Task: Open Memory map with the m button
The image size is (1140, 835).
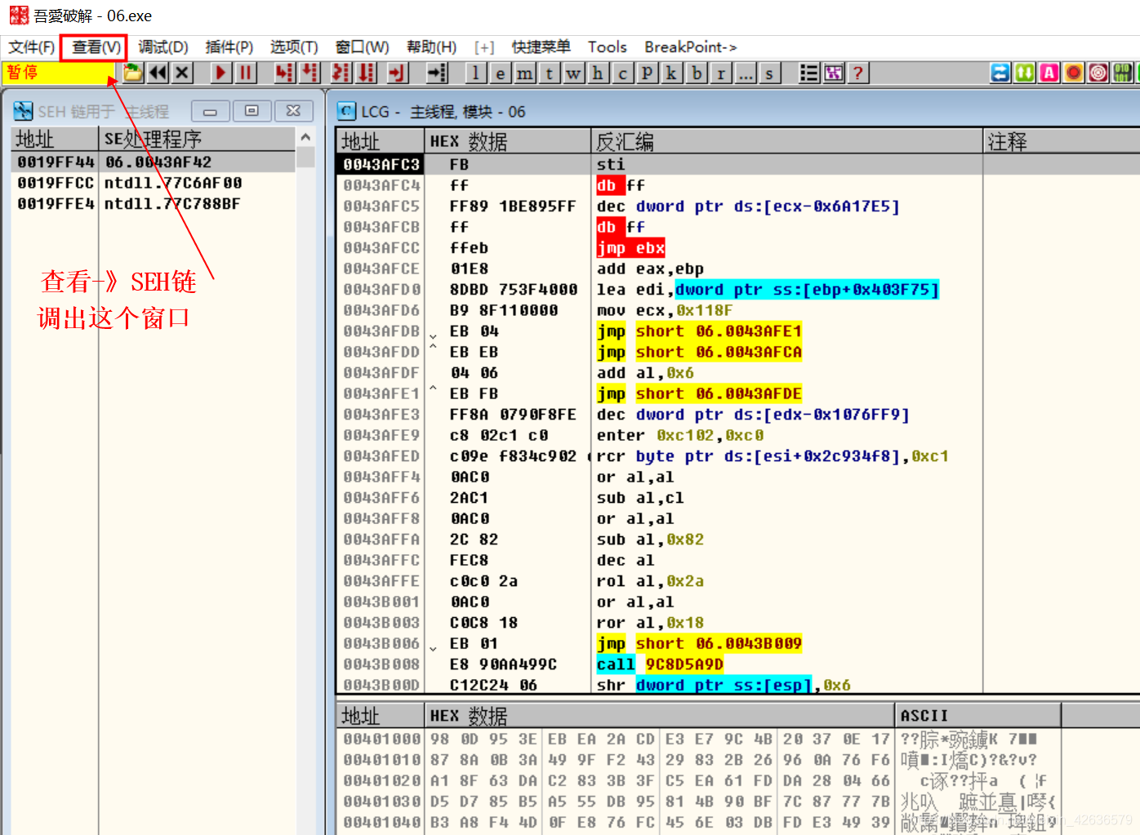Action: (x=524, y=73)
